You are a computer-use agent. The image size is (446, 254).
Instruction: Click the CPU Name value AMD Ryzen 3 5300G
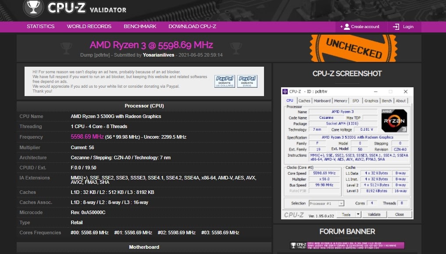point(116,116)
